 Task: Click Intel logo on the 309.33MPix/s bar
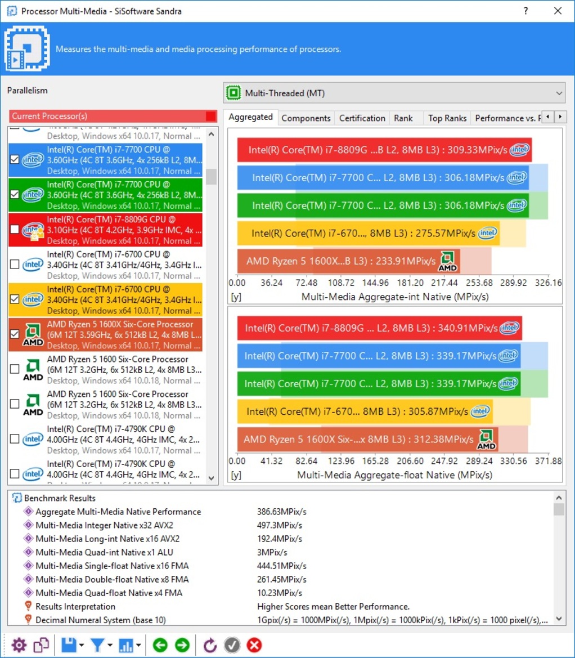tap(520, 149)
